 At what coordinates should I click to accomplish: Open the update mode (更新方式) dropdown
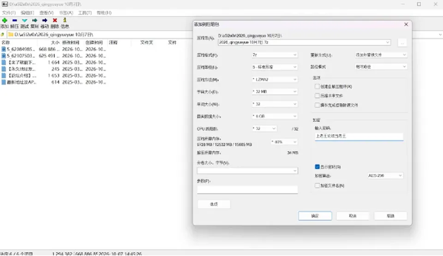coord(381,55)
